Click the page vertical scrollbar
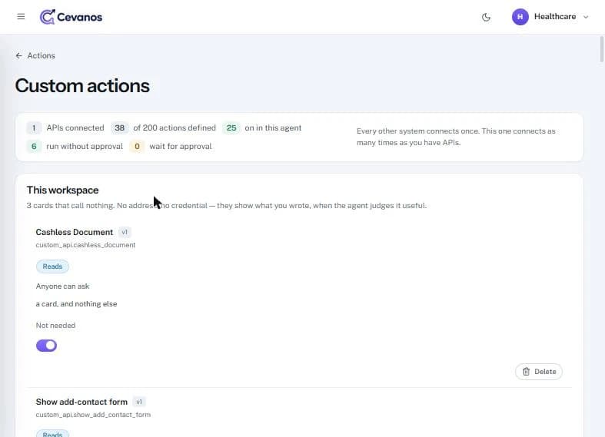Viewport: 605px width, 437px height. click(601, 49)
